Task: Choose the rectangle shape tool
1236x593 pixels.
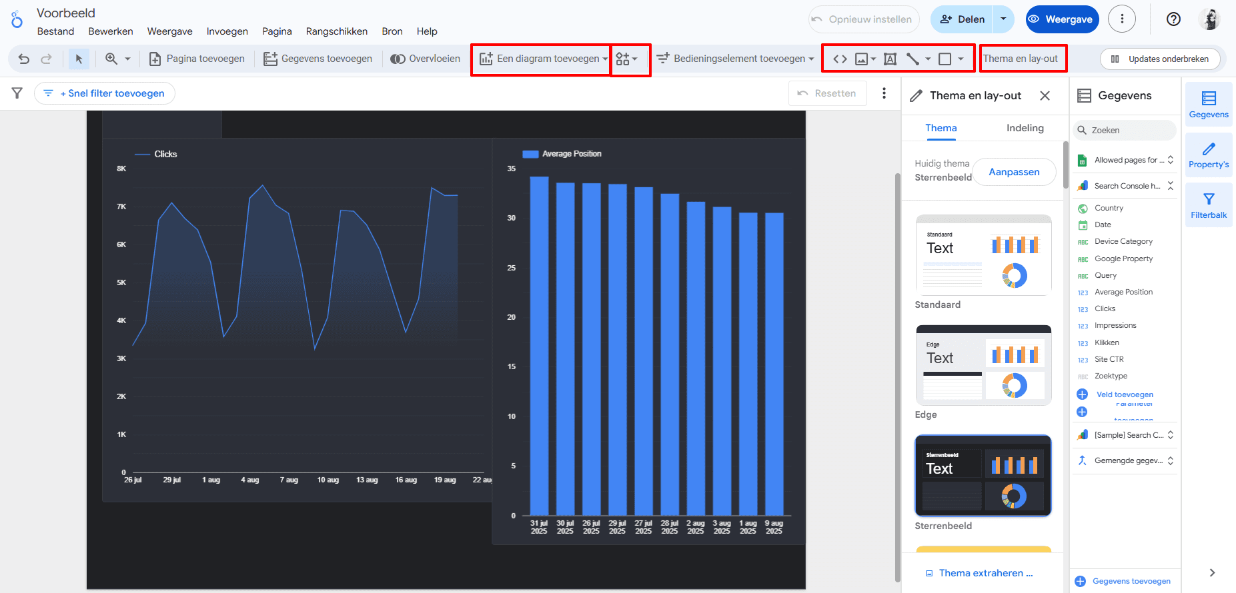Action: (945, 59)
